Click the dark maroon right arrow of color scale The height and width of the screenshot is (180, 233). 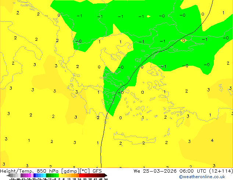tap(106, 175)
